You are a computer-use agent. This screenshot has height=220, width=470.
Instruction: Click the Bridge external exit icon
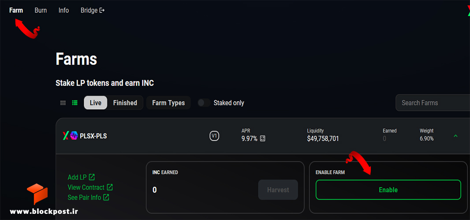pos(102,11)
